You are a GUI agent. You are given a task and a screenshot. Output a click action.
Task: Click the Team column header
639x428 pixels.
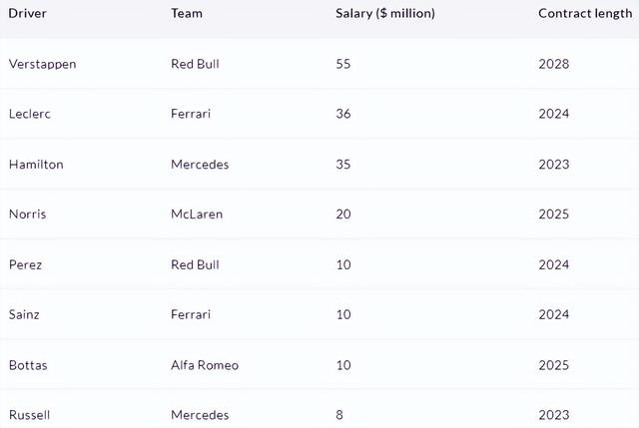(x=187, y=14)
